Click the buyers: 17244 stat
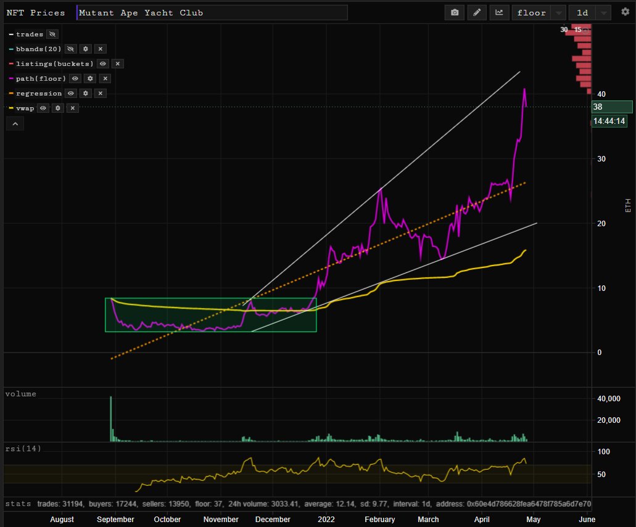 click(113, 504)
